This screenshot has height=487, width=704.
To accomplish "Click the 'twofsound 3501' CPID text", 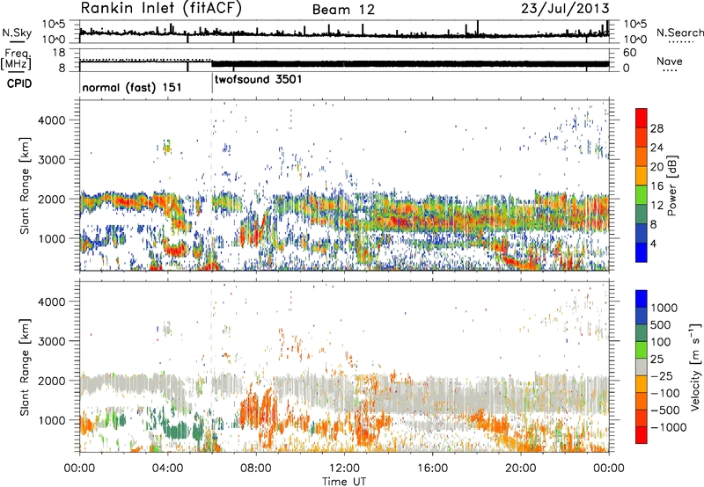I will click(x=259, y=80).
